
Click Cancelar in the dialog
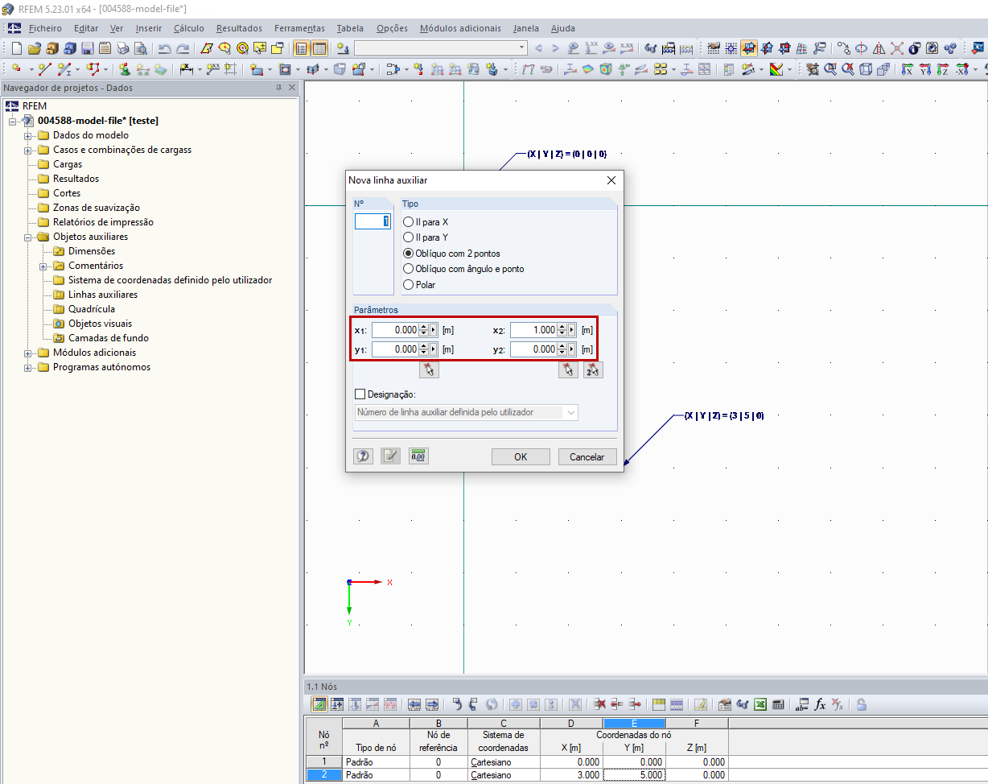coord(587,456)
